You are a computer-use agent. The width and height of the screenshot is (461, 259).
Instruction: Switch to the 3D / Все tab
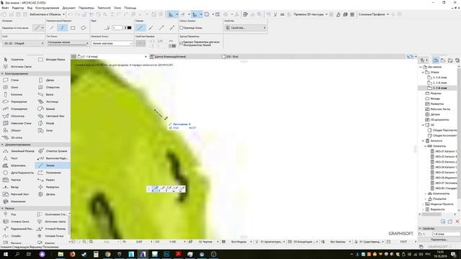click(230, 57)
